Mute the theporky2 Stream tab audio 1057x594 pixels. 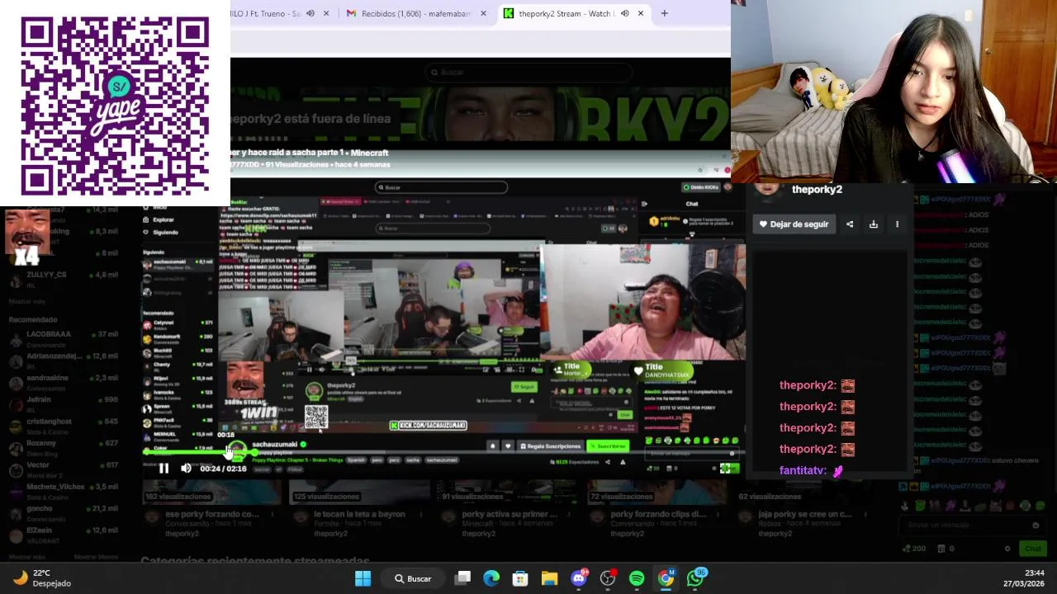625,13
